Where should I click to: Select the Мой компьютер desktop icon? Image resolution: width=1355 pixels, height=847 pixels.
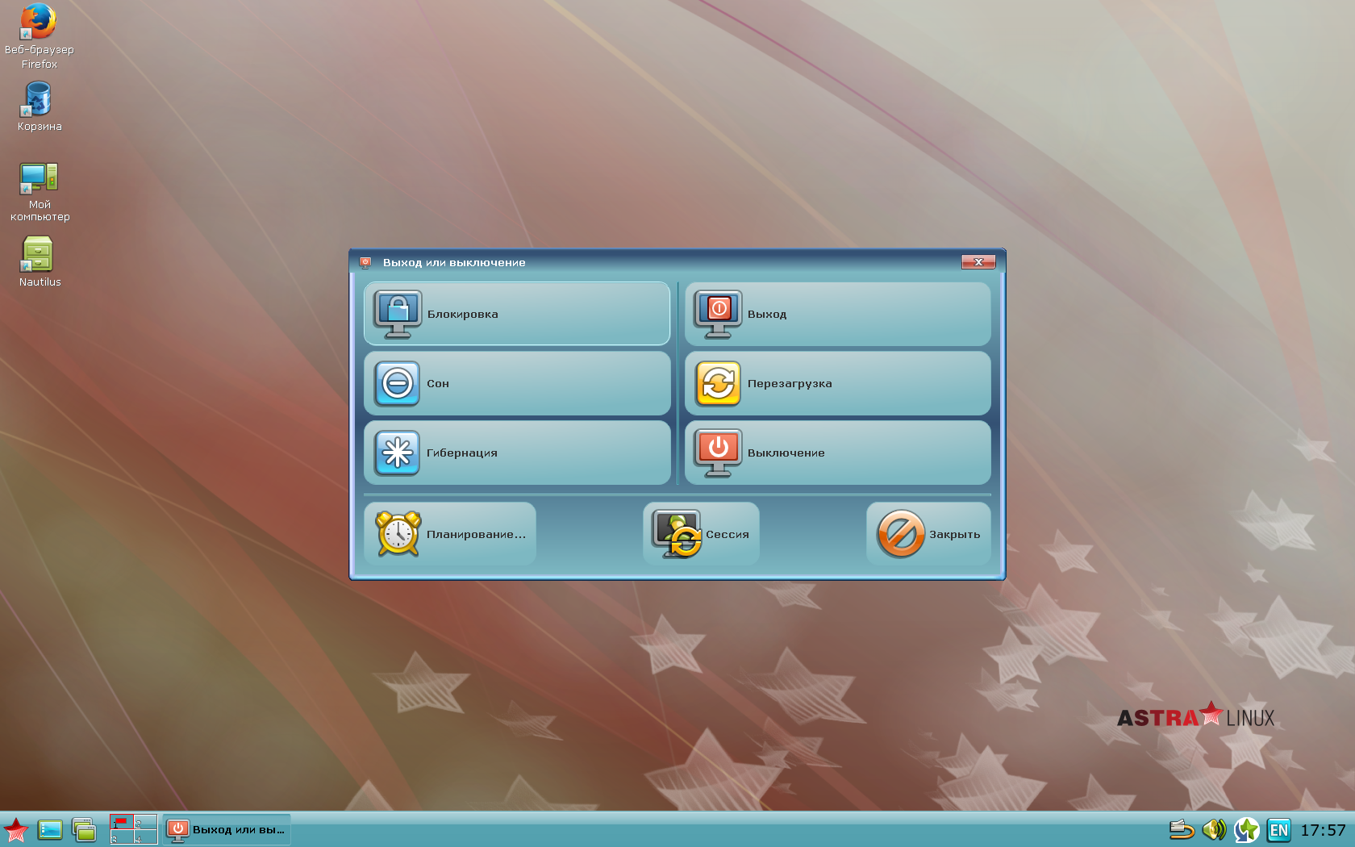pos(40,192)
